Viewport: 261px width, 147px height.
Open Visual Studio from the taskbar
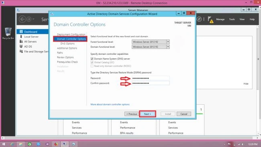click(47, 144)
